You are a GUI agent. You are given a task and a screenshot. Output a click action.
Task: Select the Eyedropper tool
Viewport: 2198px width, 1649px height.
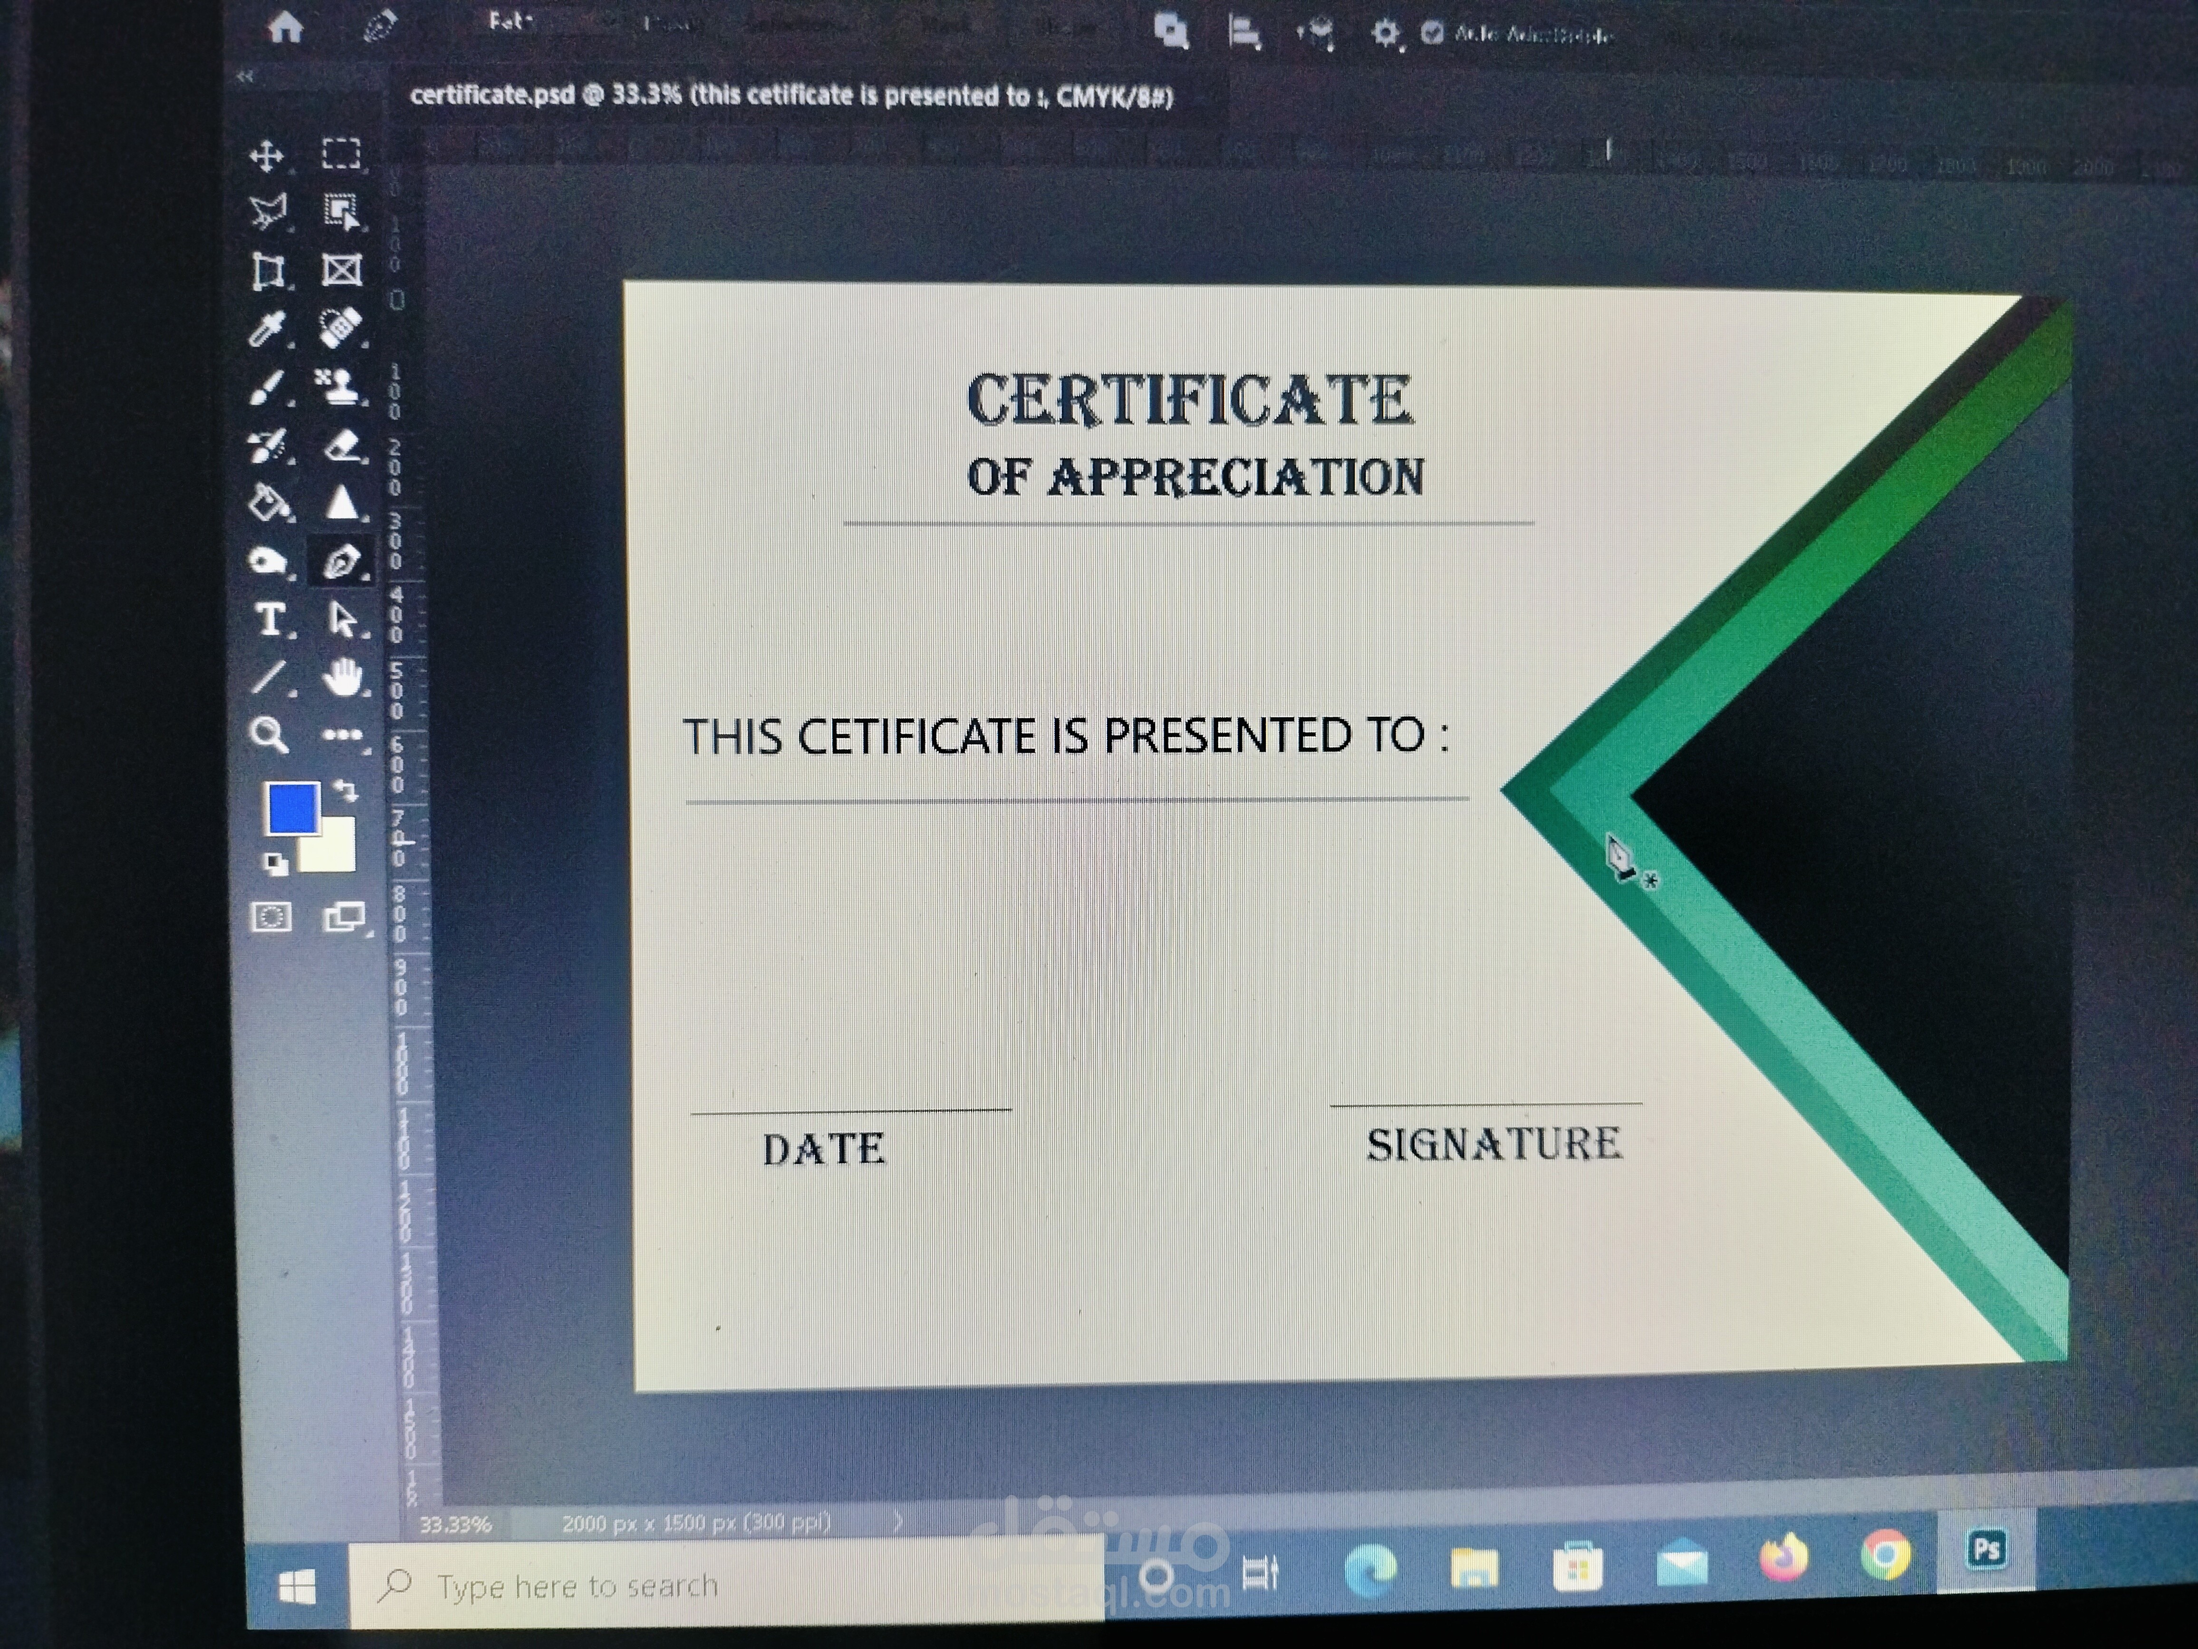tap(267, 328)
